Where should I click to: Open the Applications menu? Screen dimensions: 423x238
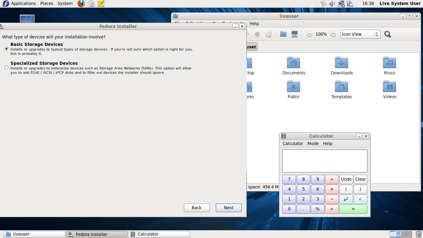pos(24,3)
